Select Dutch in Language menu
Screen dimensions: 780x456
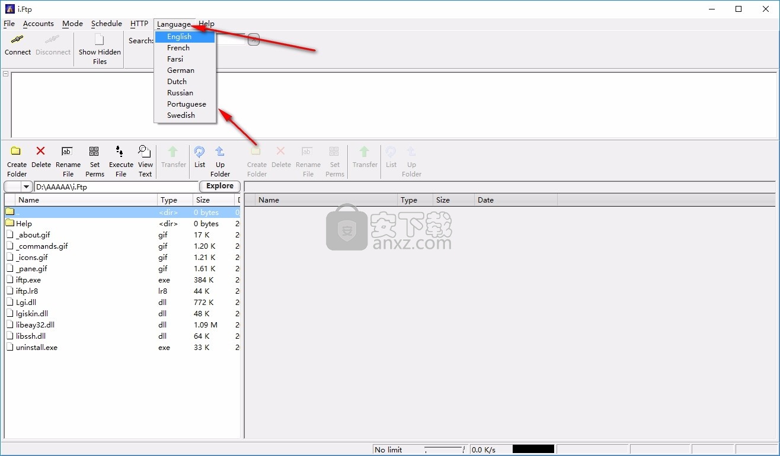[185, 82]
